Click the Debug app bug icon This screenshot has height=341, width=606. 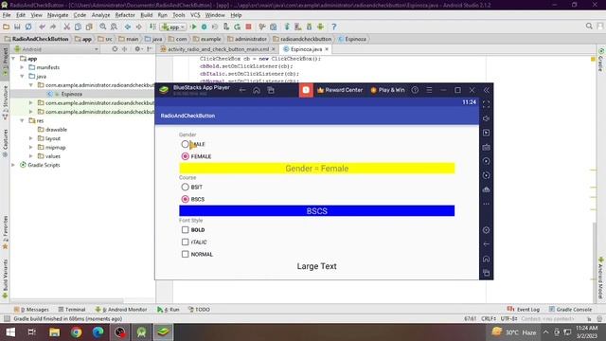pyautogui.click(x=205, y=27)
